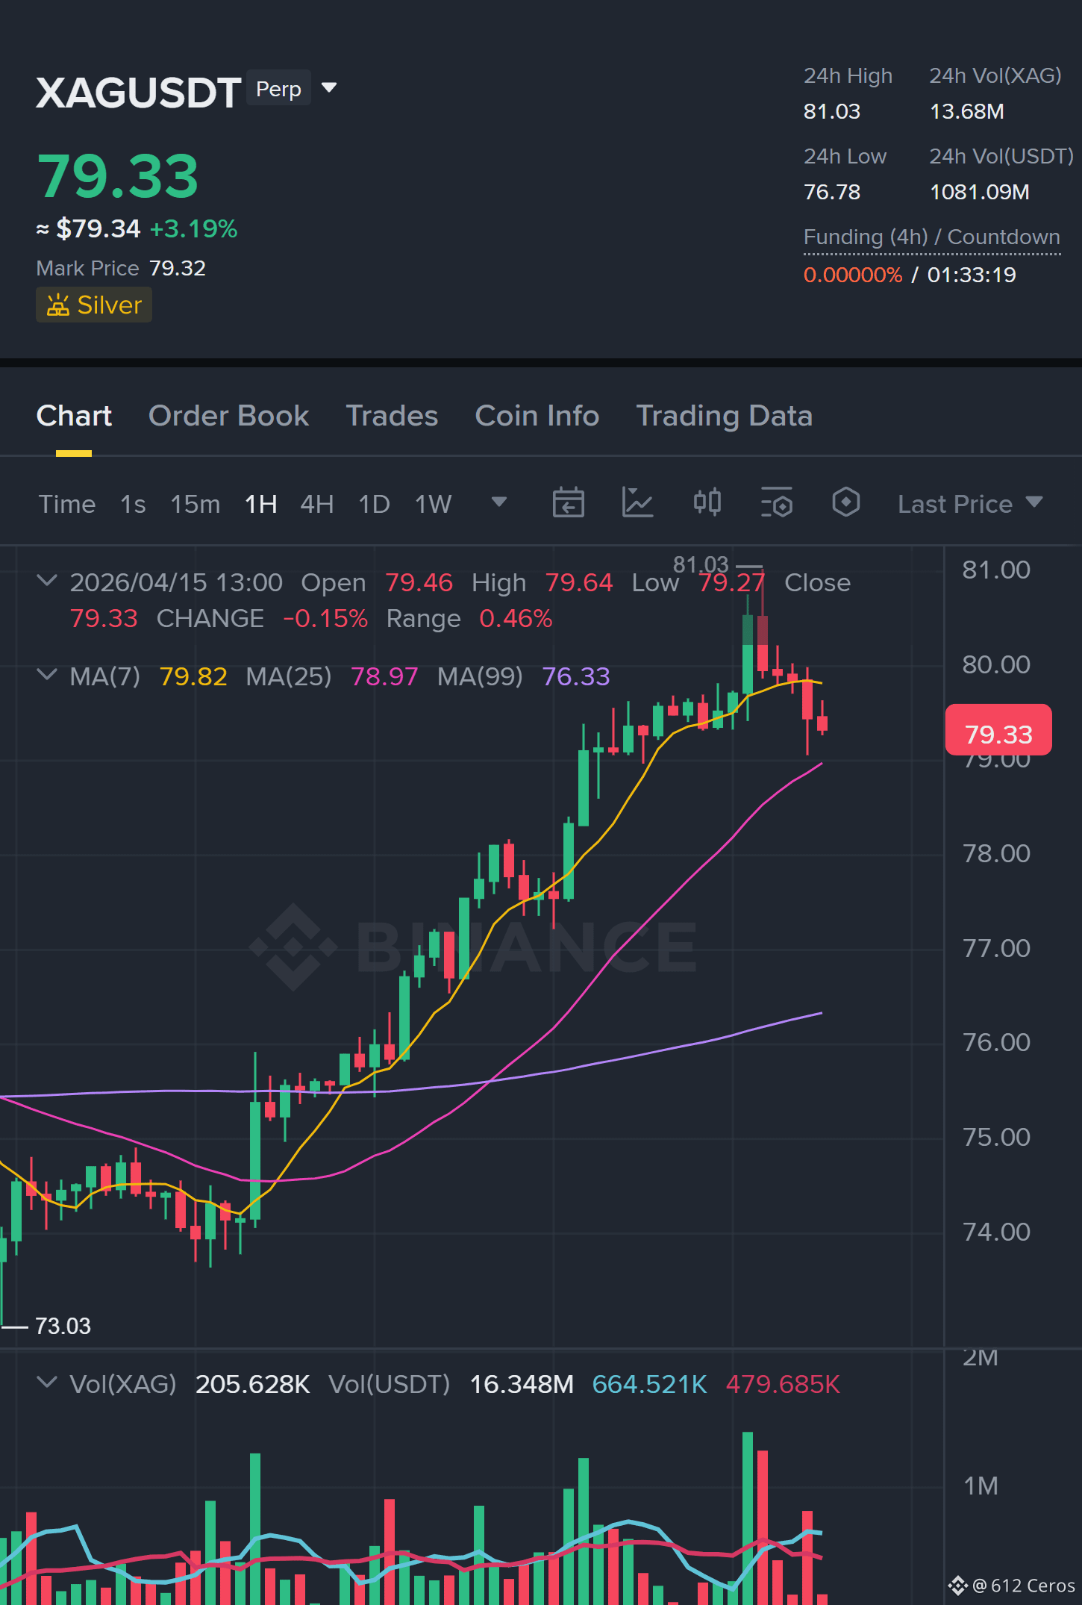The image size is (1082, 1605).
Task: Click the 664.521K volume MA value
Action: click(x=649, y=1384)
